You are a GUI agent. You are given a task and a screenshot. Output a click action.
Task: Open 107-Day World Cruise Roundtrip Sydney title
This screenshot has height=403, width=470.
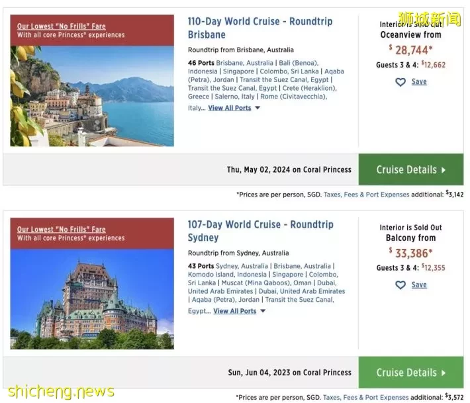tap(260, 231)
